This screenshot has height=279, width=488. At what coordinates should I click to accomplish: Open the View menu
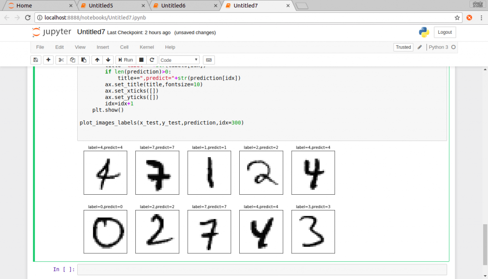point(80,47)
